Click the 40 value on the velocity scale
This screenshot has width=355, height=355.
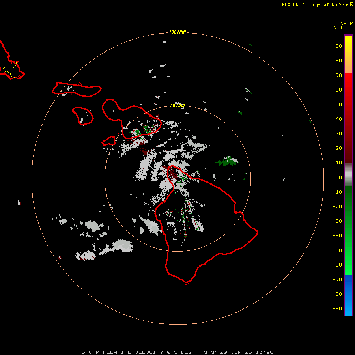(x=339, y=119)
